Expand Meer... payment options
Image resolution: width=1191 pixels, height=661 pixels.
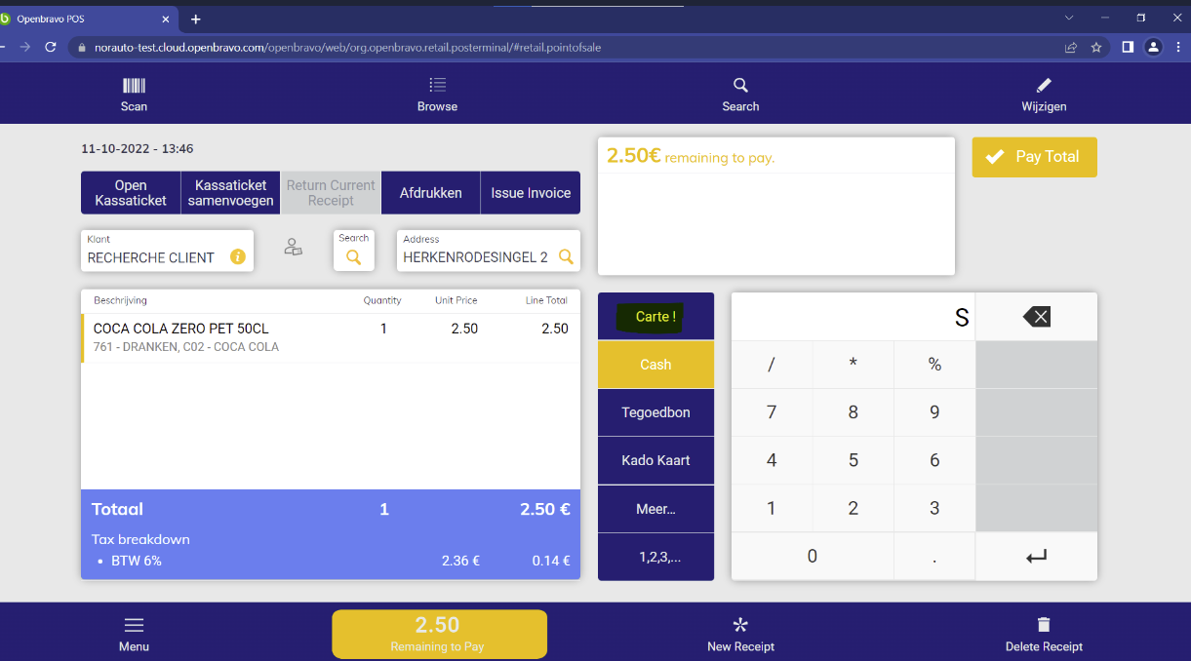pyautogui.click(x=655, y=508)
